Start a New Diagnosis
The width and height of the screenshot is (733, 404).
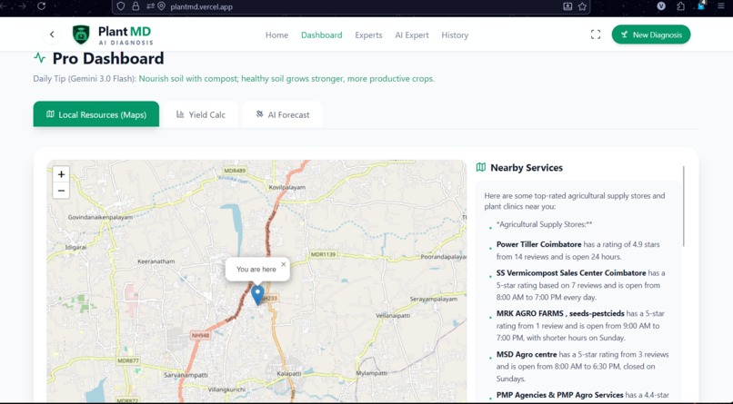pos(651,34)
